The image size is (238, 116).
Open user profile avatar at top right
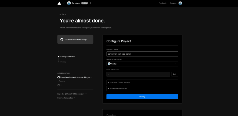coord(180,3)
